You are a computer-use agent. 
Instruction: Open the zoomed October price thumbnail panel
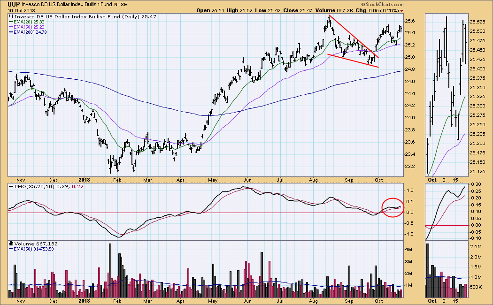pyautogui.click(x=446, y=94)
